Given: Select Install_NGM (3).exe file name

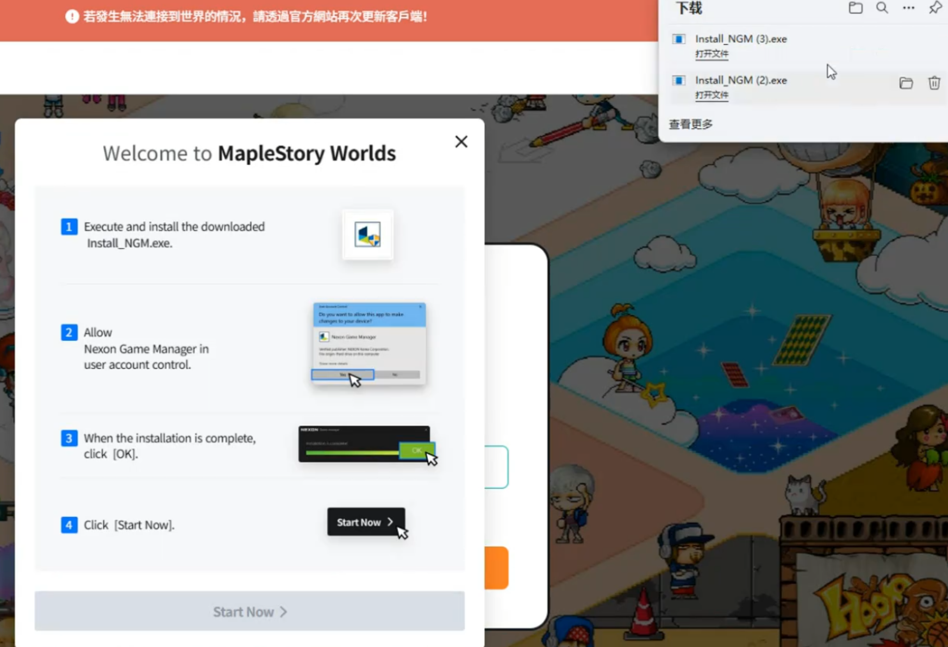Looking at the screenshot, I should click(741, 39).
